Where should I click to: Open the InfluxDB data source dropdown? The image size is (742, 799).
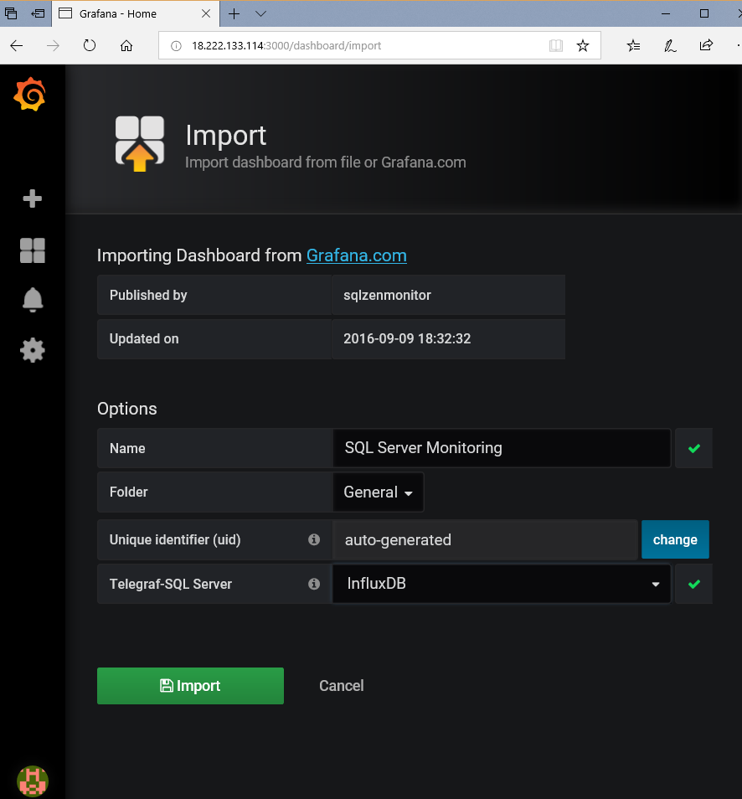(x=502, y=584)
